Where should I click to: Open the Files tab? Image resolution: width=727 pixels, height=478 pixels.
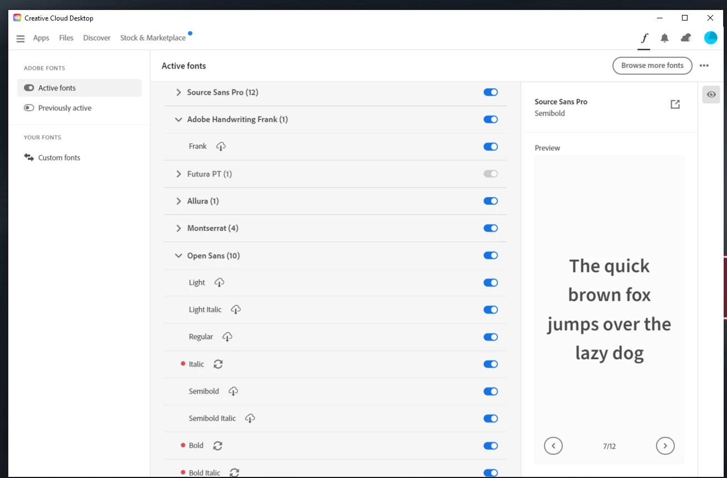point(66,38)
